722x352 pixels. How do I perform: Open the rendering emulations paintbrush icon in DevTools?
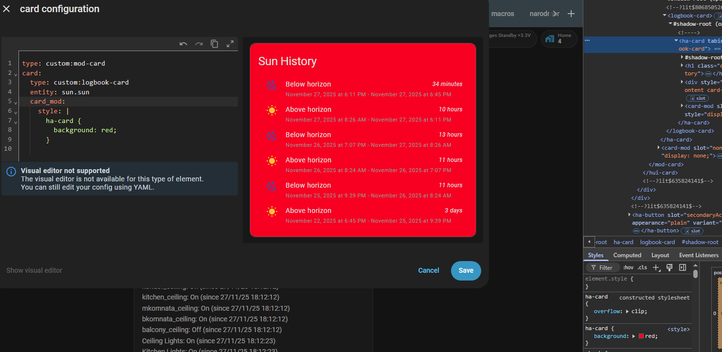point(669,267)
